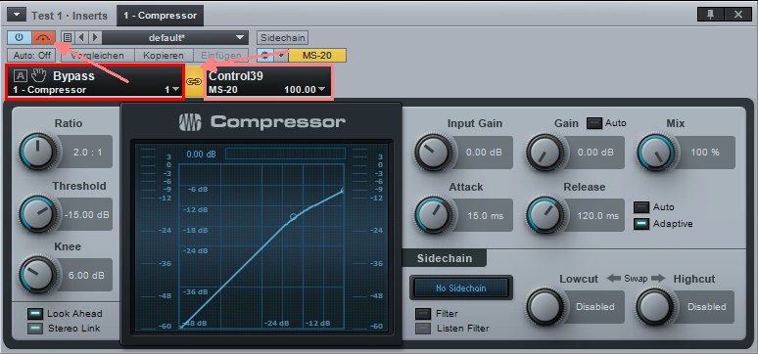Open the No Sidechain source selector

click(x=460, y=288)
